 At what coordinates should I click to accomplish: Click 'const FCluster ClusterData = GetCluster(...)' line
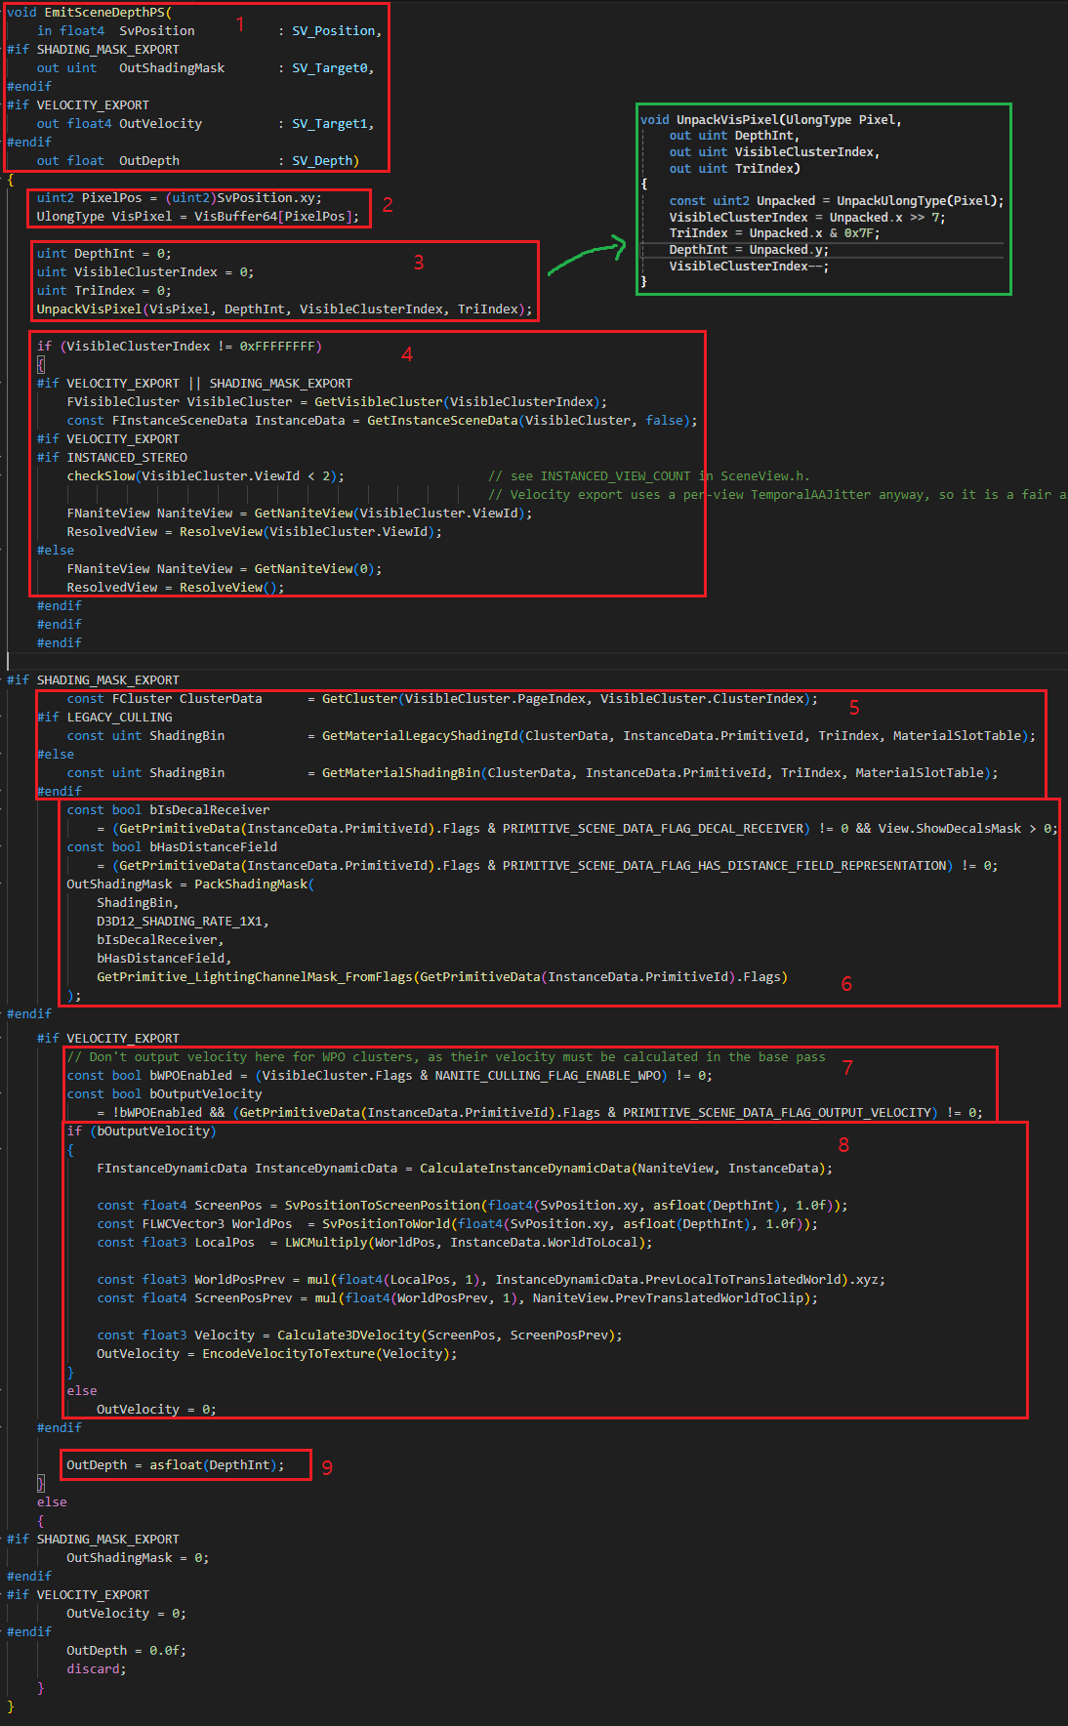[442, 699]
